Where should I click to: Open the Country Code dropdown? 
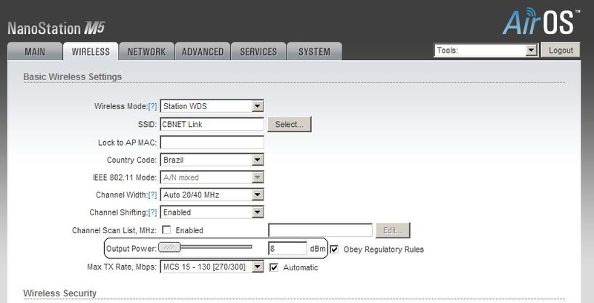[x=212, y=160]
